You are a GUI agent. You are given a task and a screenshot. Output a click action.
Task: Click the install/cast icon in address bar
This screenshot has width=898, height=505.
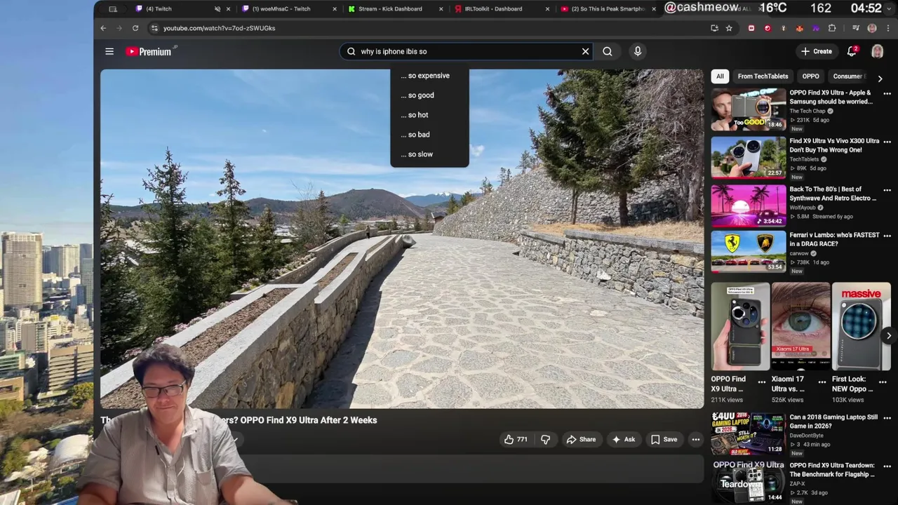click(714, 28)
